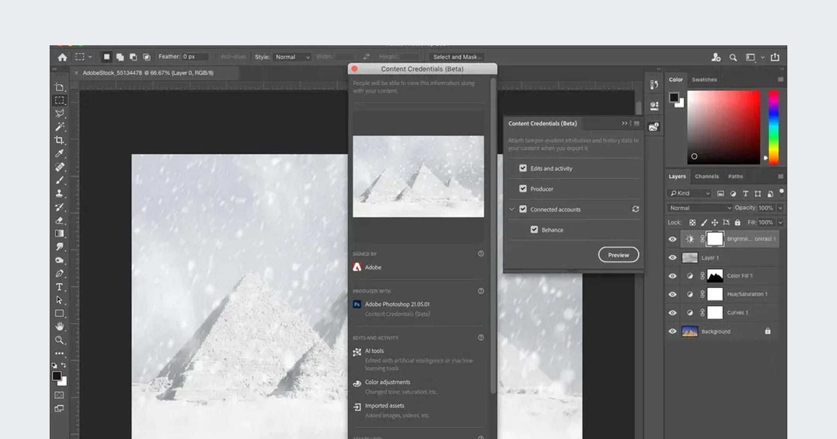Open the workspace switcher dropdown arrow
Screen dimensions: 837x439
762,57
